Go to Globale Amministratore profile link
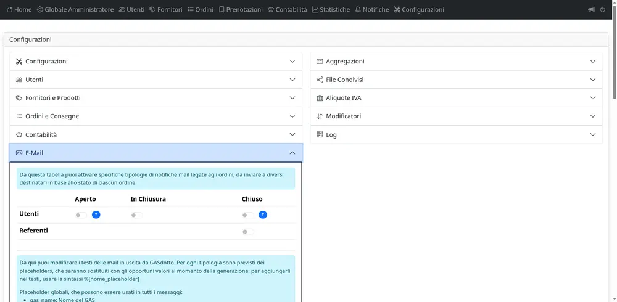The width and height of the screenshot is (617, 302). coord(75,10)
